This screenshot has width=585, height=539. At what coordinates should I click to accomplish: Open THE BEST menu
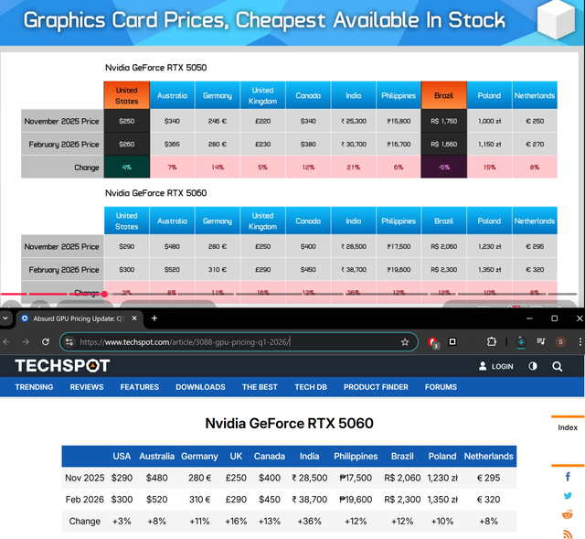click(260, 387)
